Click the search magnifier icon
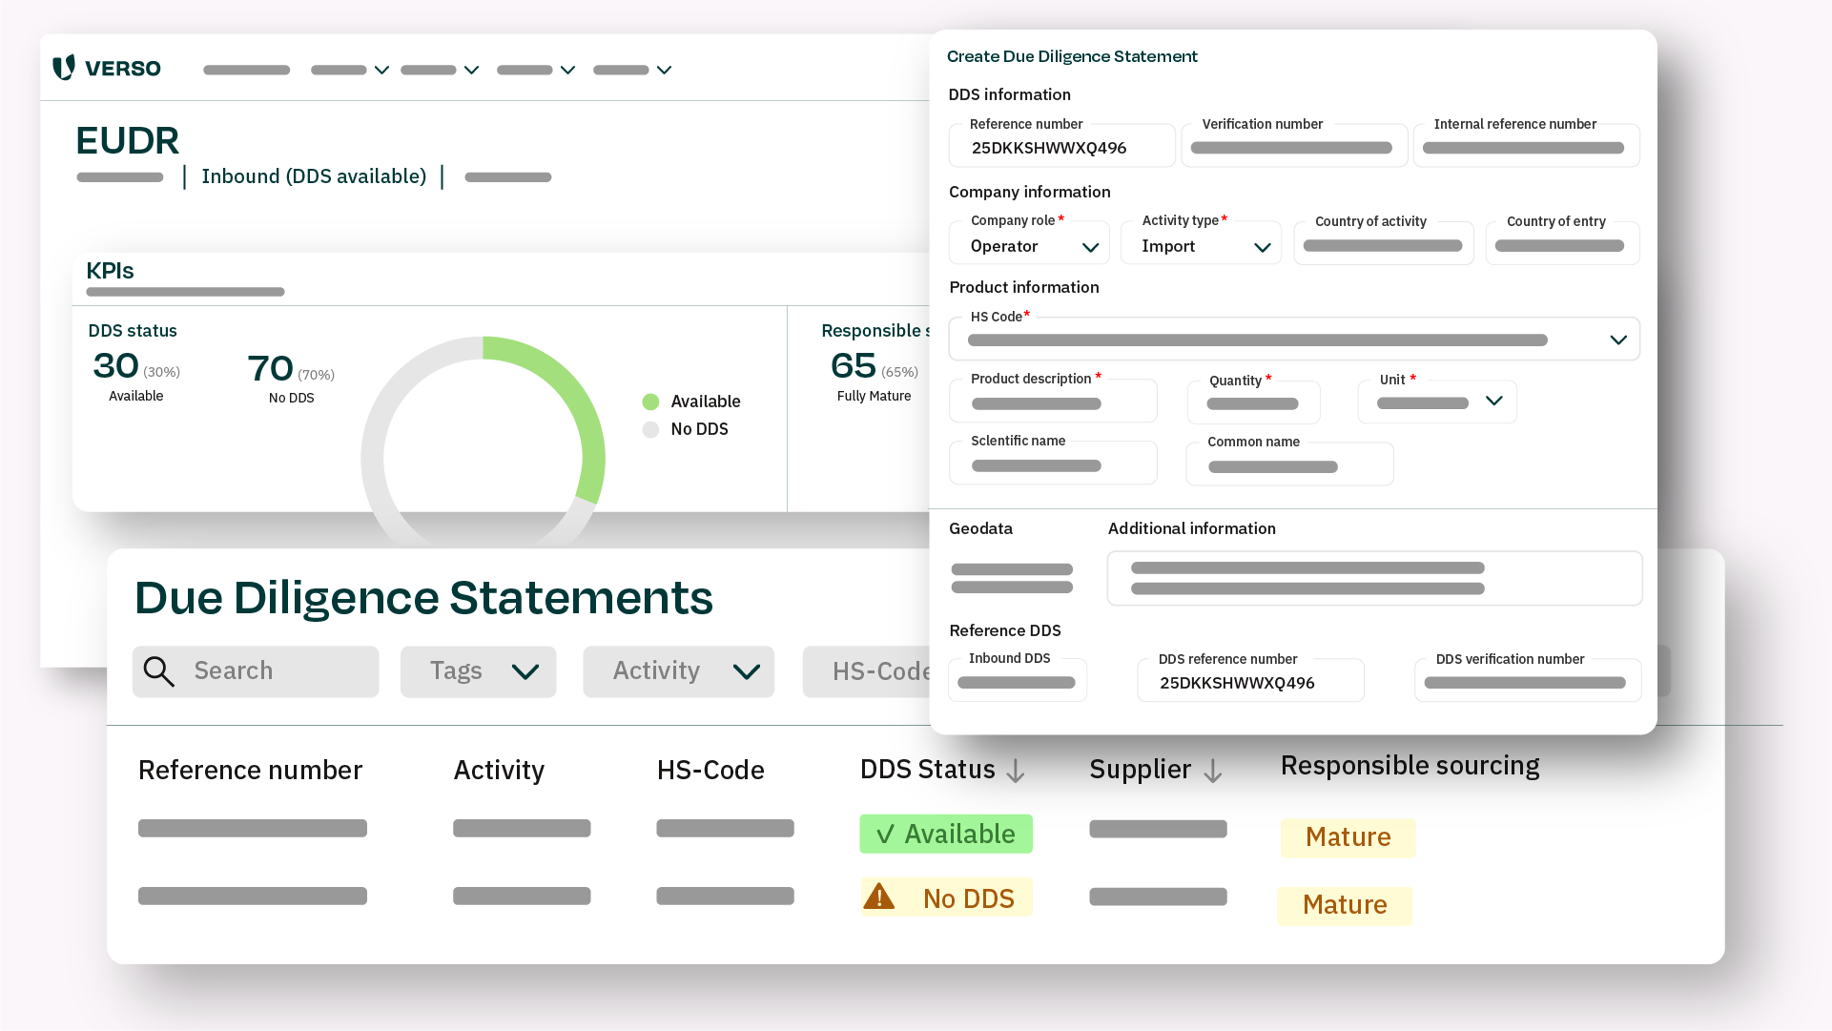 point(159,670)
